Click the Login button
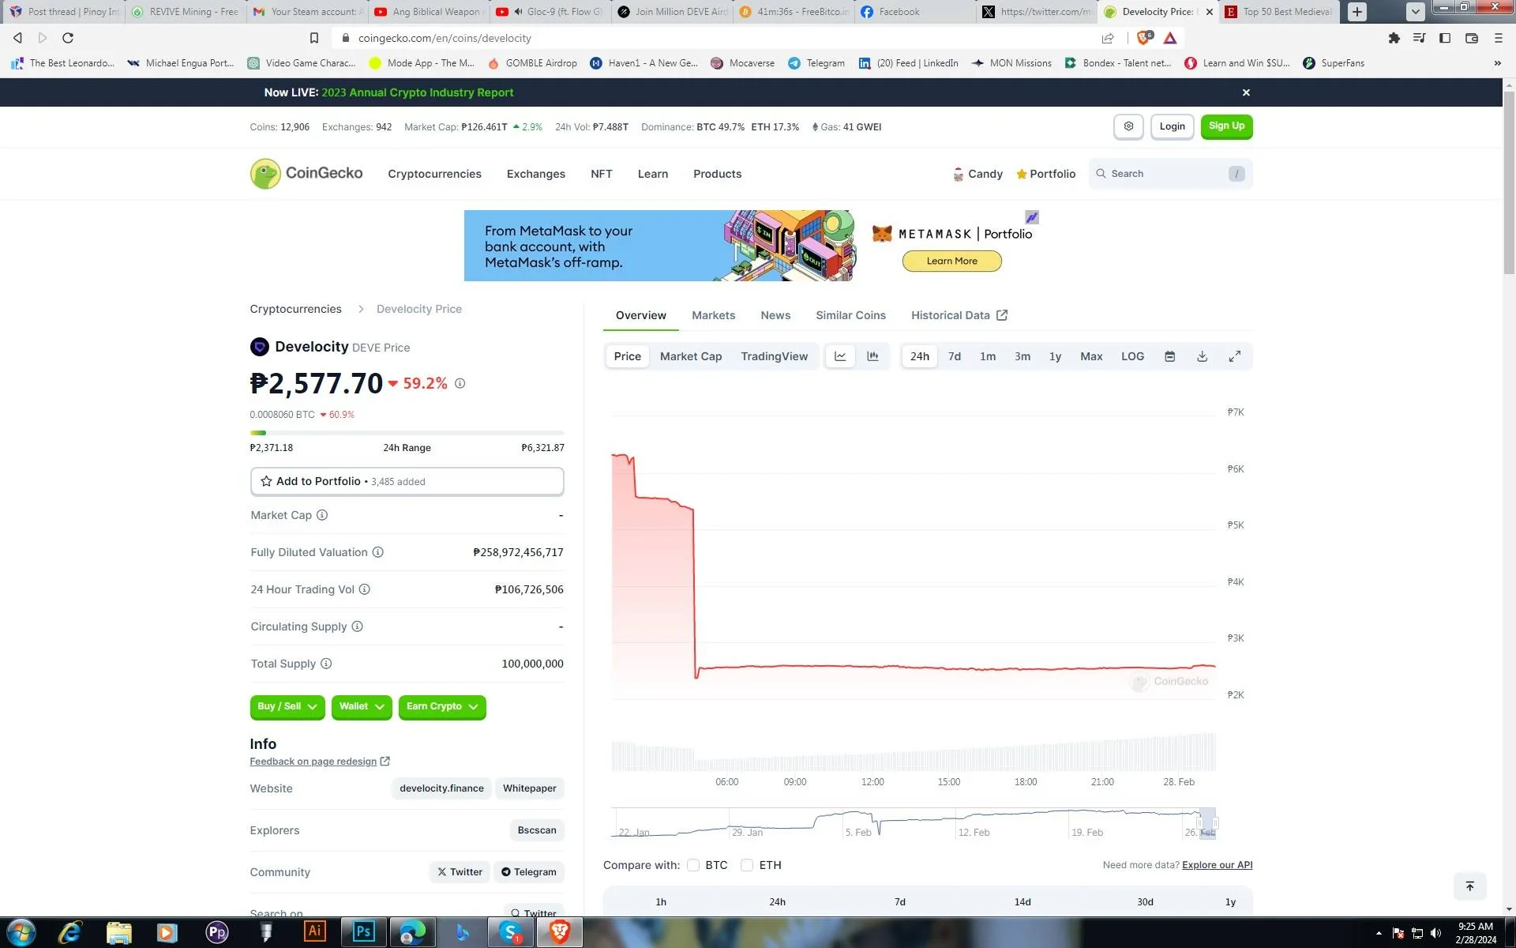Screen dimensions: 1516x948 [x=1172, y=126]
